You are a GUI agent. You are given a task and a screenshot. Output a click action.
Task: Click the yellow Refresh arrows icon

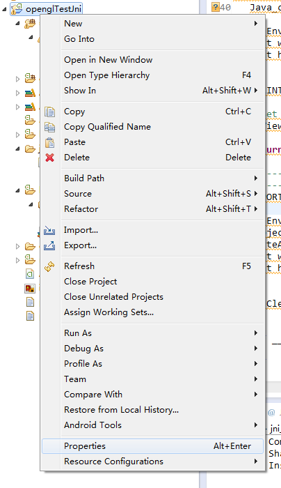pyautogui.click(x=49, y=266)
